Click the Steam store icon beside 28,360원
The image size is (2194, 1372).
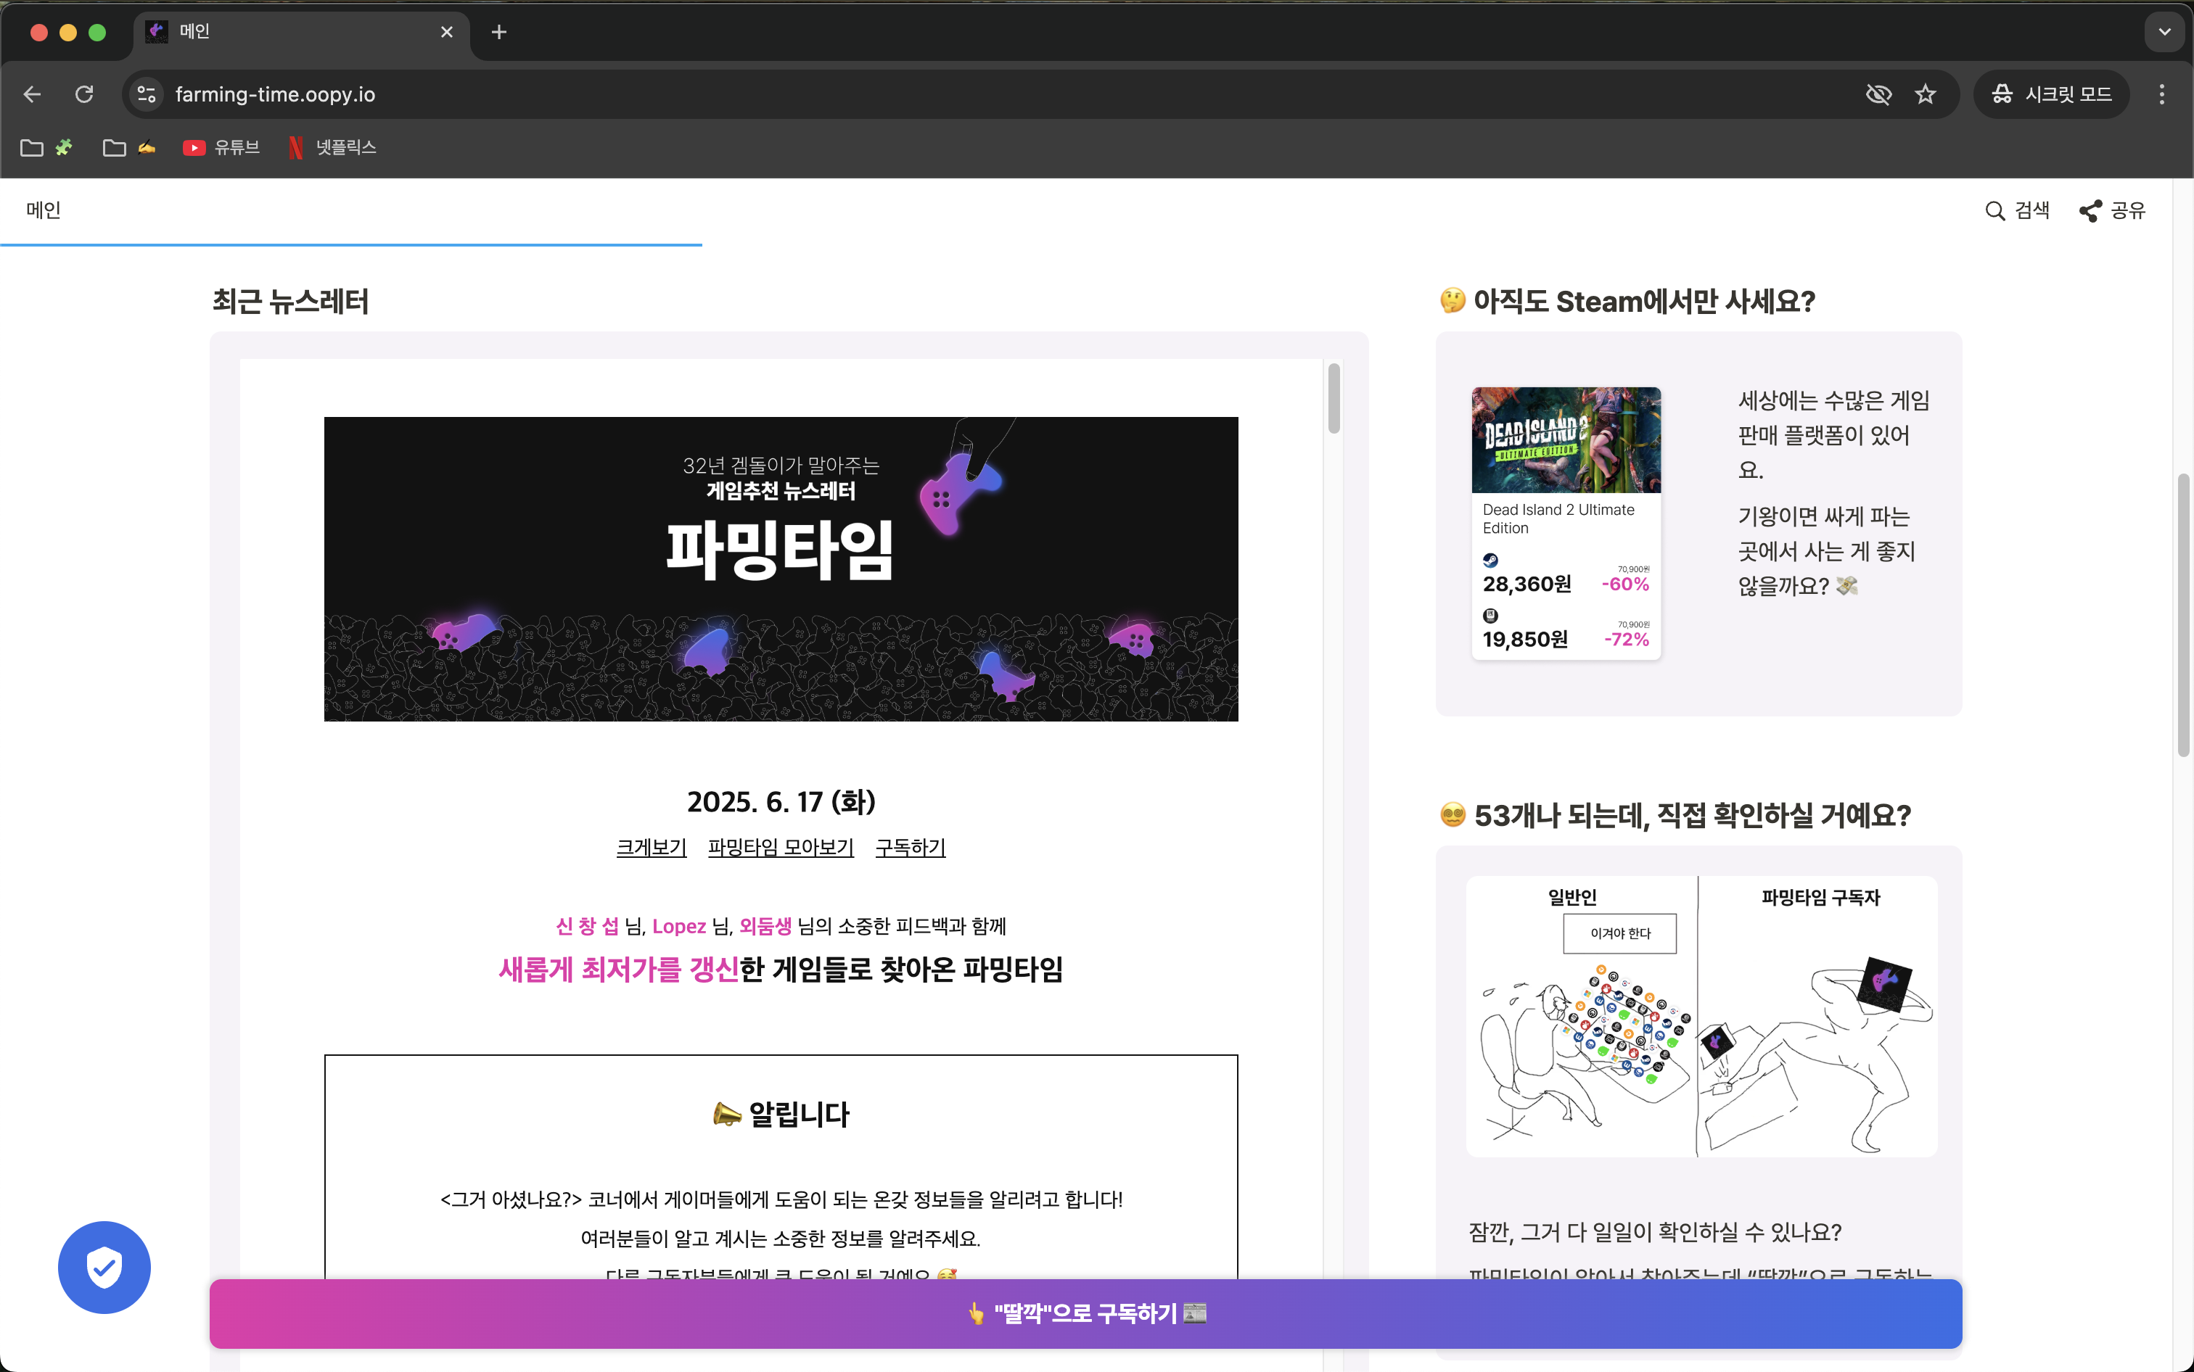[1490, 560]
